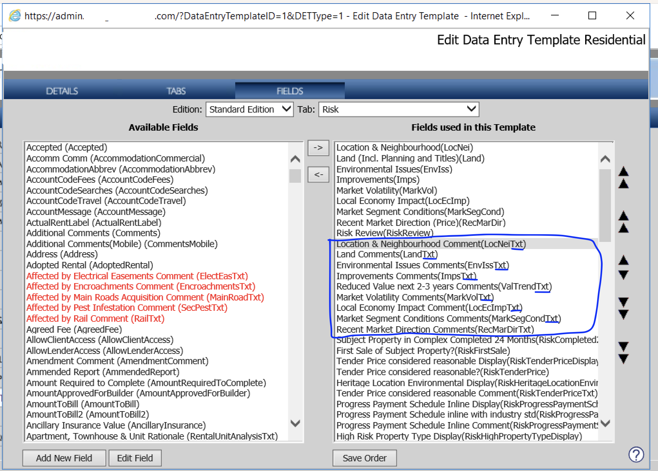Select 'ActualRentLabel' field
658x471 pixels.
pos(94,223)
